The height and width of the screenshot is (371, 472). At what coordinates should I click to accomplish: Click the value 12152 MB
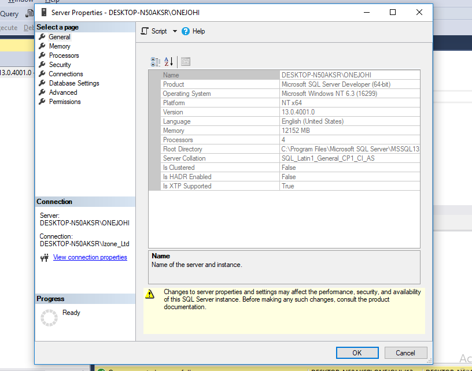296,131
